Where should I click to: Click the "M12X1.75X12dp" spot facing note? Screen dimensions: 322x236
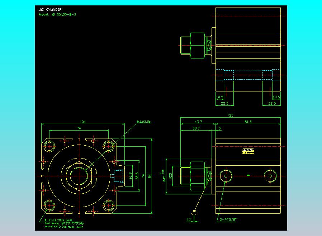pos(72,223)
